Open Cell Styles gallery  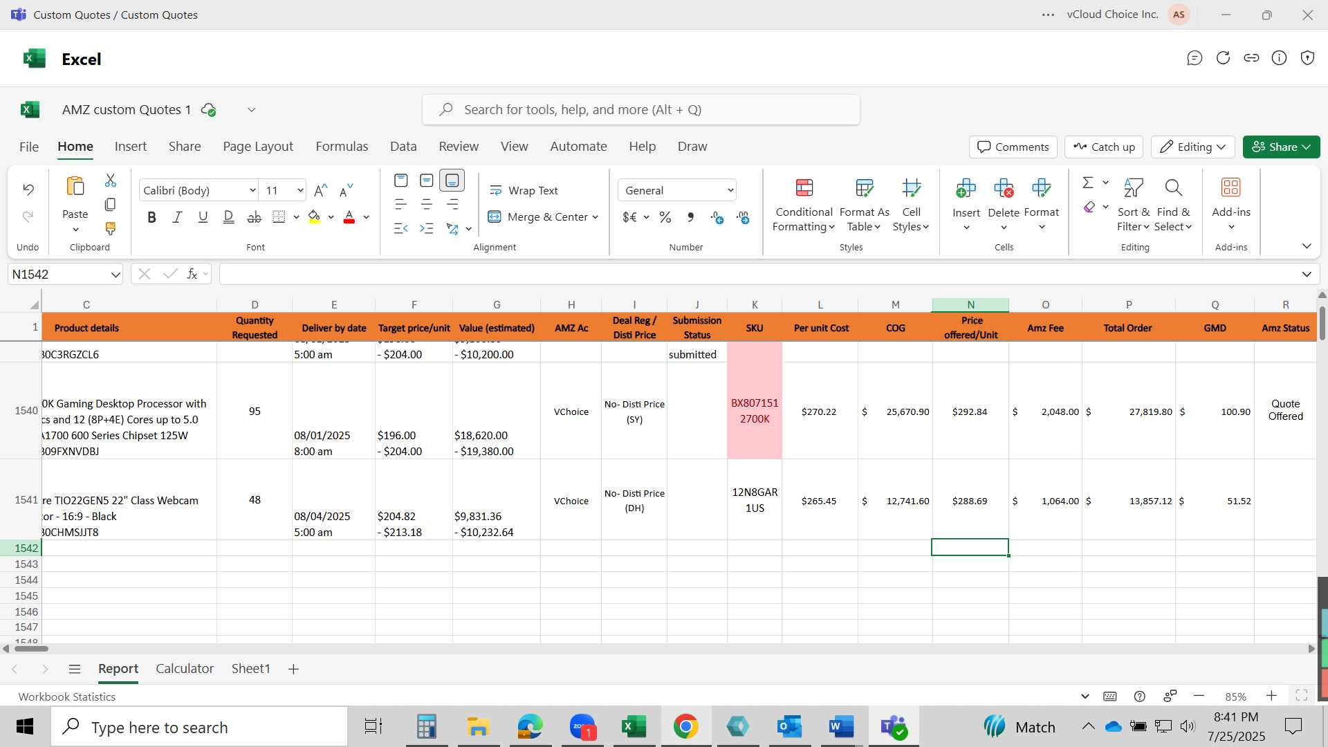coord(911,205)
